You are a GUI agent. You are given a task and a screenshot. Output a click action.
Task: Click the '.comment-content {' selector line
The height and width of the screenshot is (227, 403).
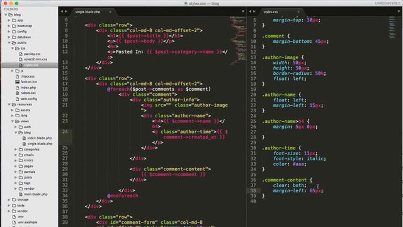point(287,180)
